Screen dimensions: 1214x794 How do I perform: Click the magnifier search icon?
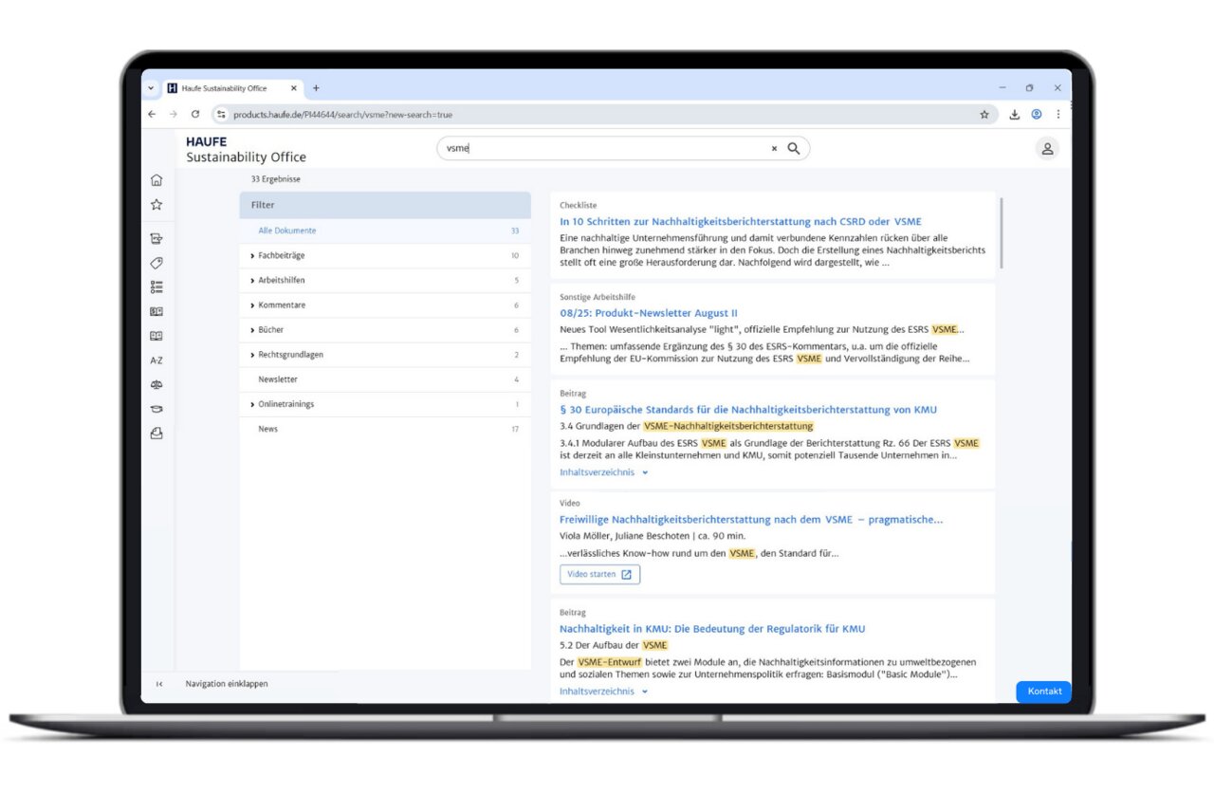point(794,148)
